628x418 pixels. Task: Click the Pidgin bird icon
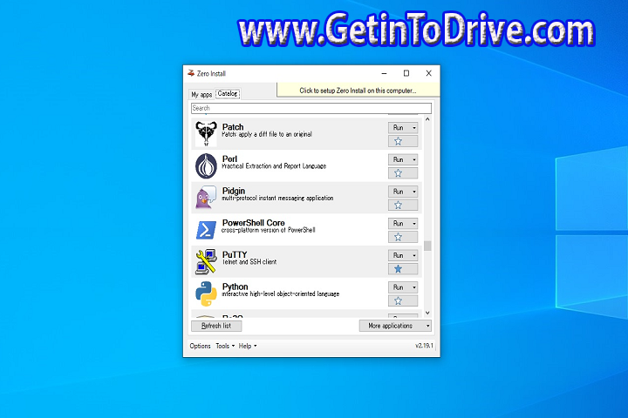(206, 198)
